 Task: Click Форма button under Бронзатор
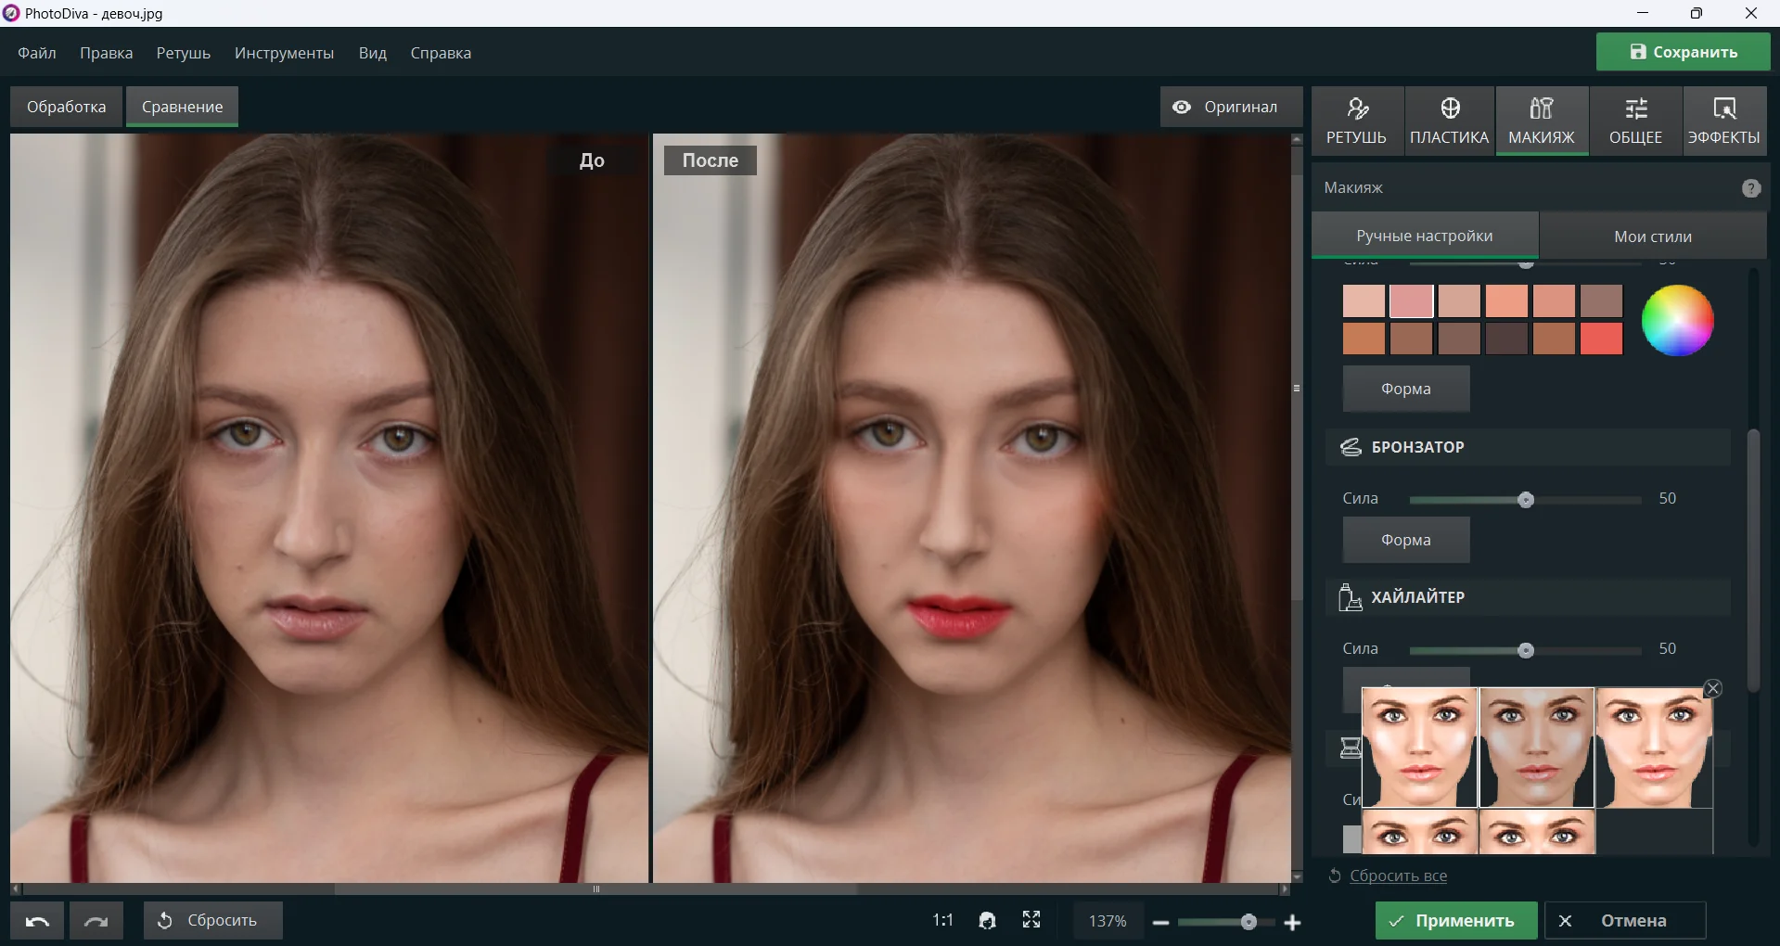pyautogui.click(x=1406, y=540)
